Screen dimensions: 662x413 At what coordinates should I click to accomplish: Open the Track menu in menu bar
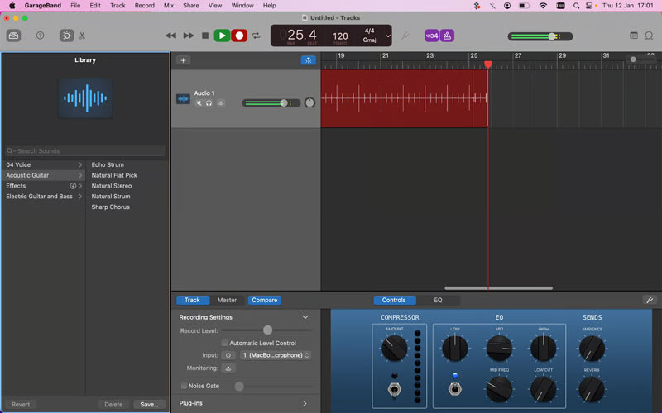(118, 6)
